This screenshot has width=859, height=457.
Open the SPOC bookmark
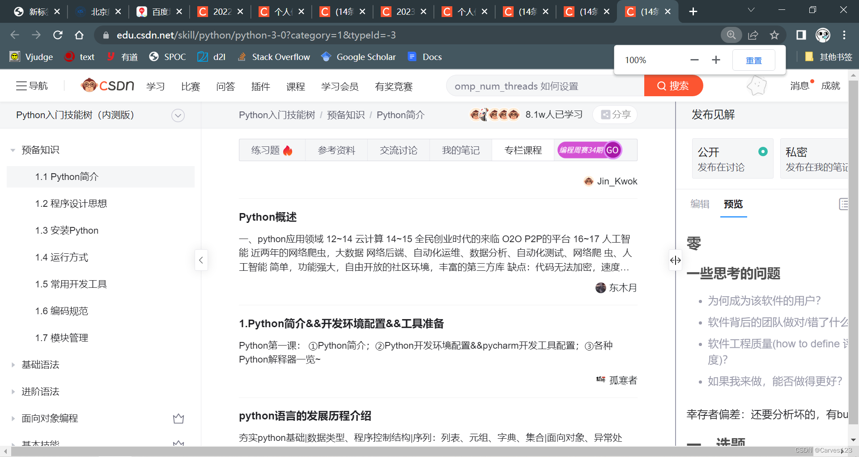tap(167, 57)
